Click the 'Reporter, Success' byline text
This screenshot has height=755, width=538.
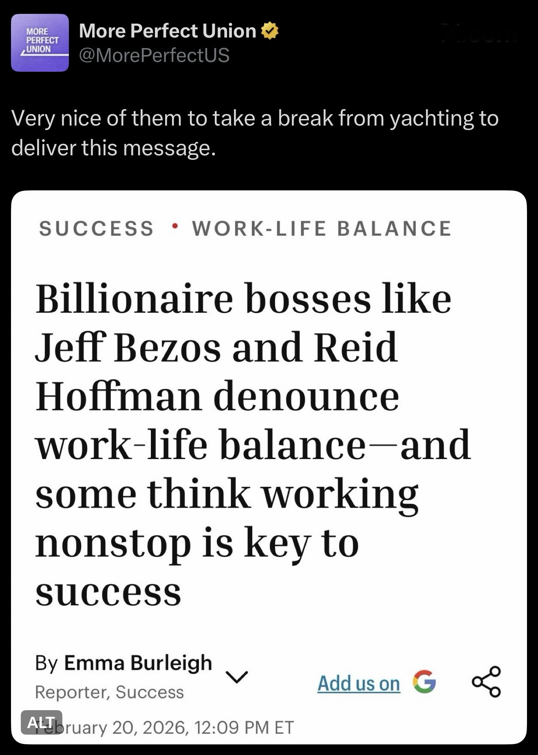109,692
